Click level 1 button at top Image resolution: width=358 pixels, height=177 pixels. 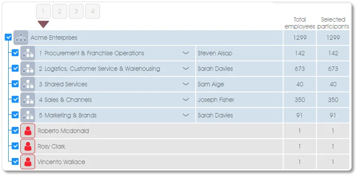pyautogui.click(x=43, y=12)
